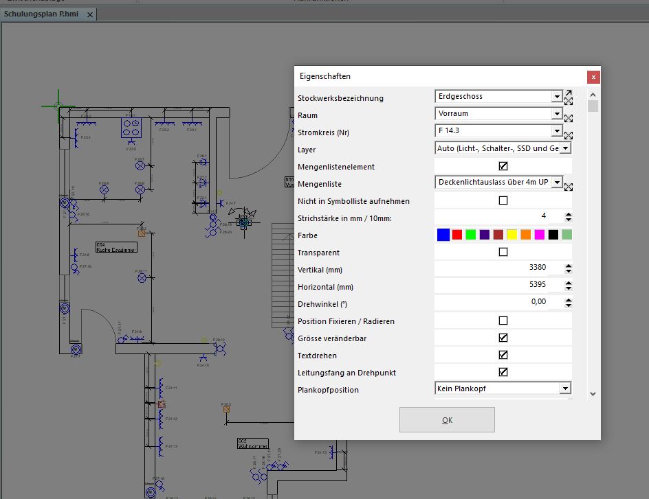Close the Schulungsplan P.hmi tab with its x
This screenshot has height=499, width=649.
(x=91, y=14)
